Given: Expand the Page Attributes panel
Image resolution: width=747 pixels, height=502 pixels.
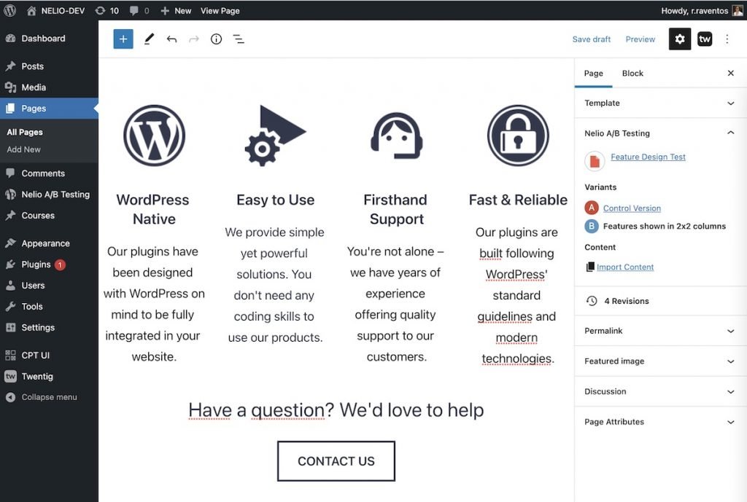Looking at the screenshot, I should click(x=659, y=422).
